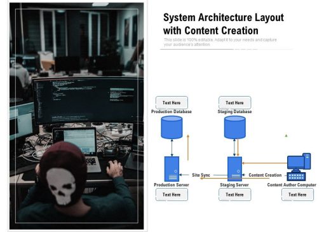Select the Staging Server tower icon

tap(234, 169)
